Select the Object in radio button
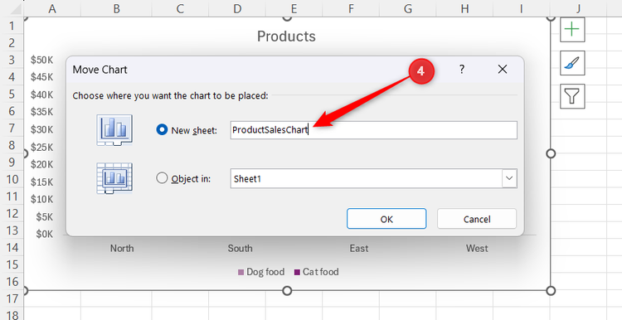 click(162, 178)
